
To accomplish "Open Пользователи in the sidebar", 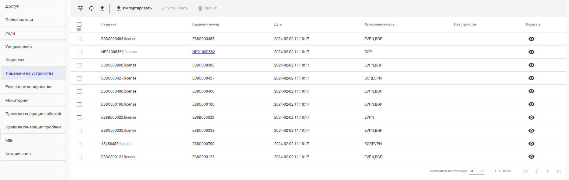I will point(19,20).
